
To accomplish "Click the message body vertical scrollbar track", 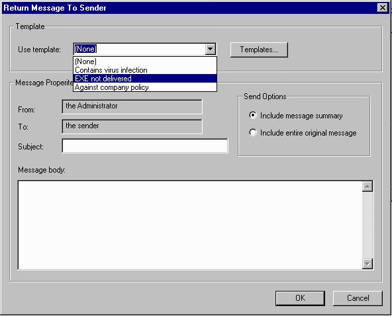I will 367,225.
